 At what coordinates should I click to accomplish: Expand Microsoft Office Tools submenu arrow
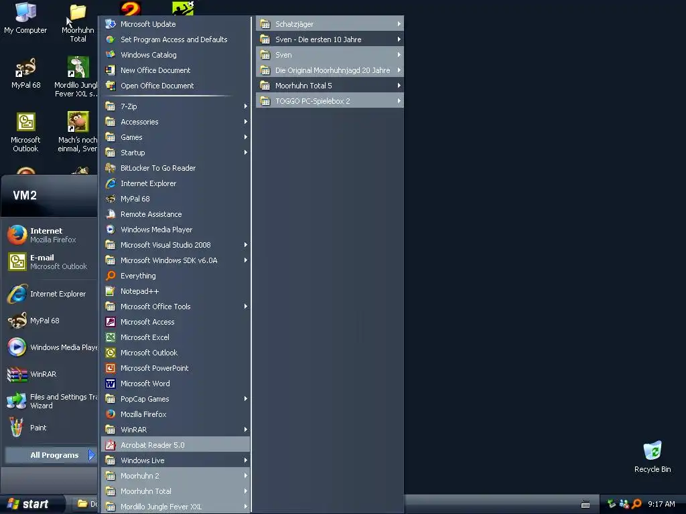(245, 307)
